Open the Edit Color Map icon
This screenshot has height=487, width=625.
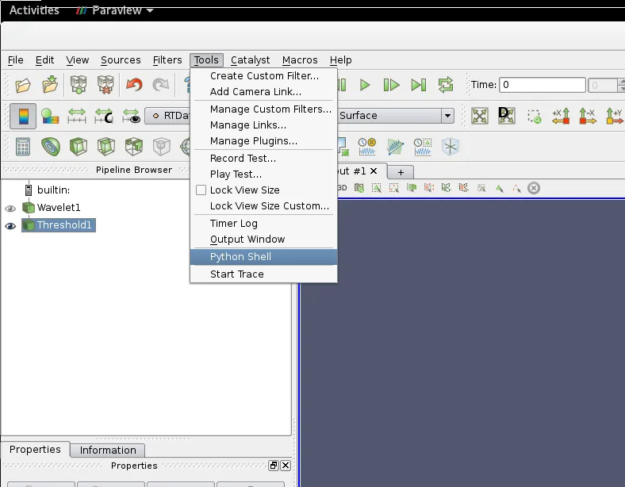point(50,117)
